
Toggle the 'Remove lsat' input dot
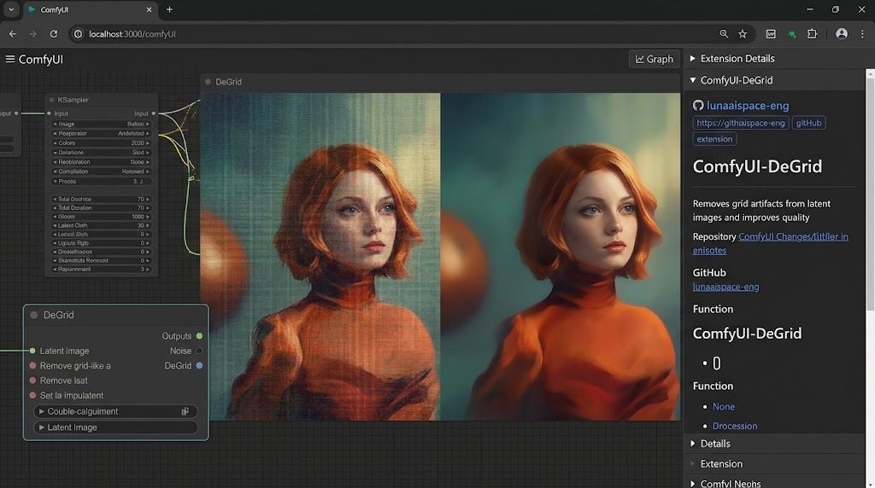coord(32,381)
